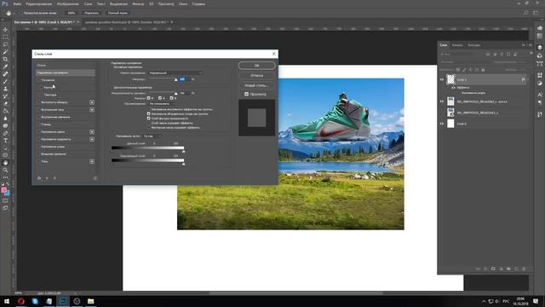545x307 pixels.
Task: Click the Подогнать button
Action: pos(92,13)
